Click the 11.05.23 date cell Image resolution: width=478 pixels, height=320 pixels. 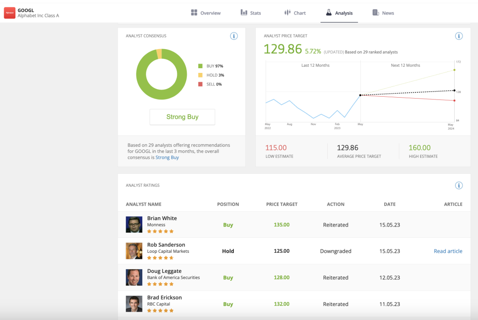point(390,304)
